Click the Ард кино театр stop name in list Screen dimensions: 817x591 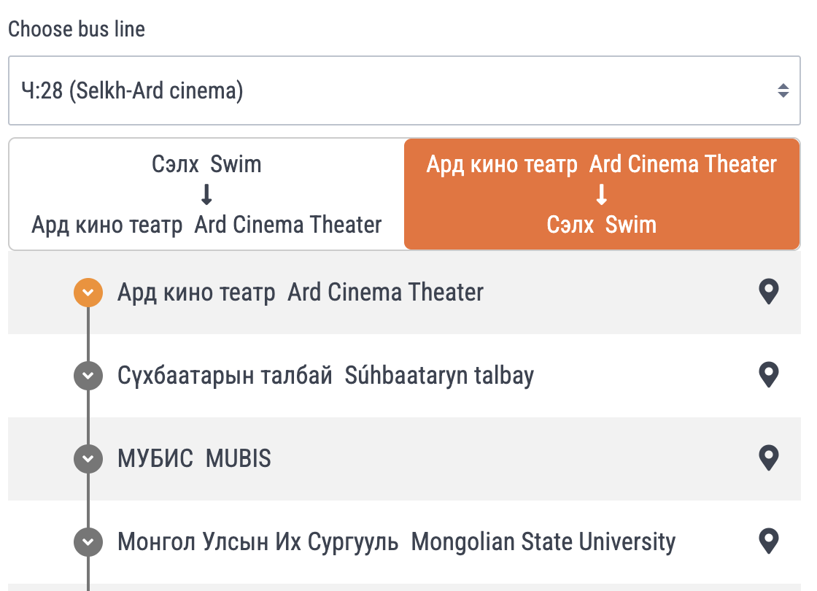pos(300,293)
